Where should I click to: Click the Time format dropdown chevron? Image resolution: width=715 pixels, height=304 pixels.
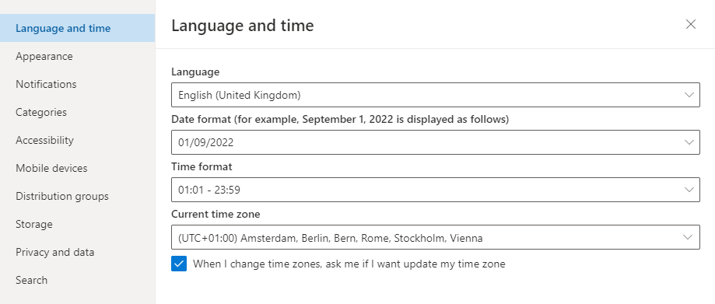tap(689, 190)
